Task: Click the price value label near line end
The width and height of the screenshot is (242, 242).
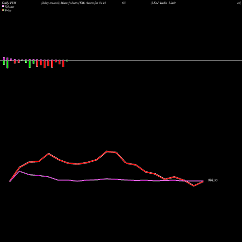Action: coord(213,180)
